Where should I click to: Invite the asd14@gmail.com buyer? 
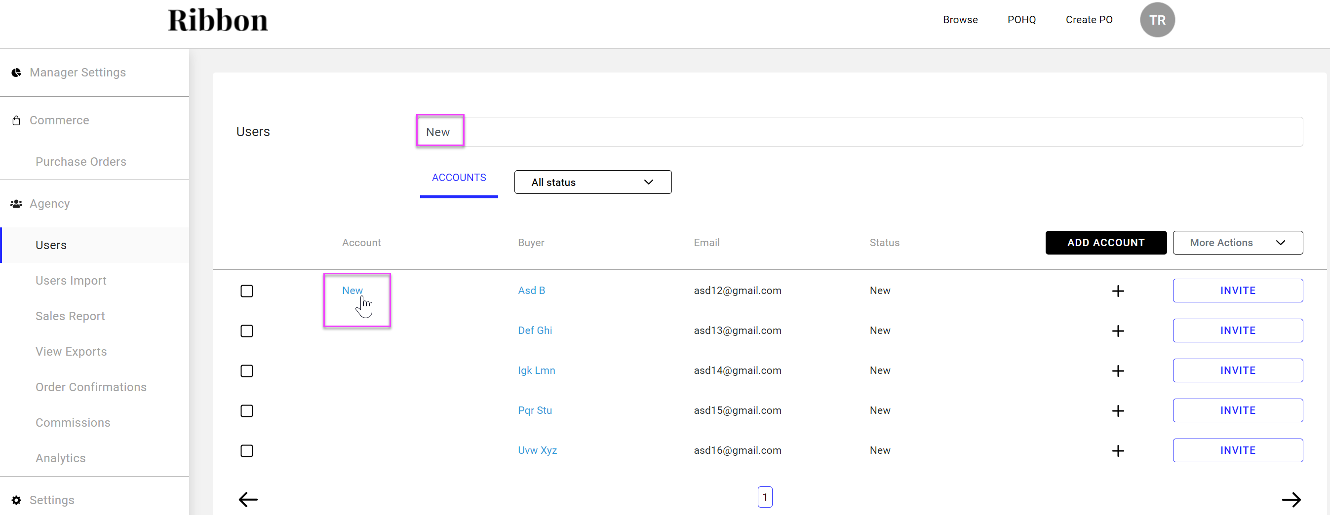click(1237, 370)
